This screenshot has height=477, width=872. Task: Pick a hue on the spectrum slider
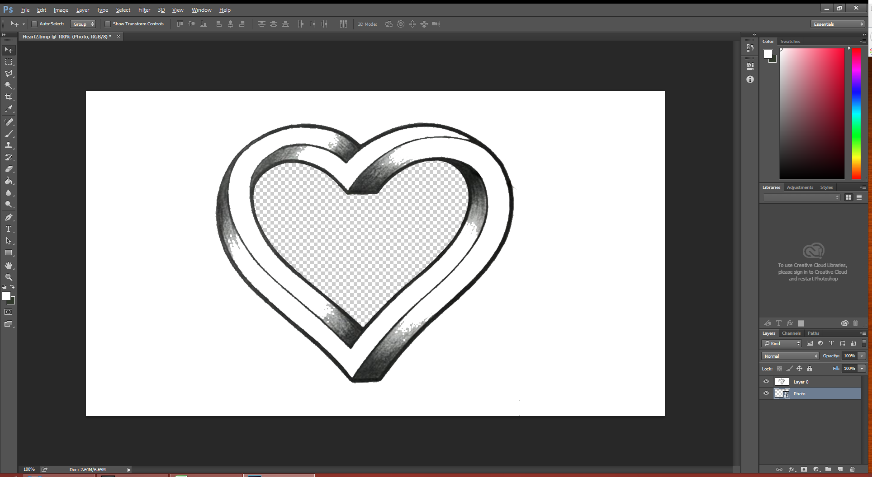(856, 114)
